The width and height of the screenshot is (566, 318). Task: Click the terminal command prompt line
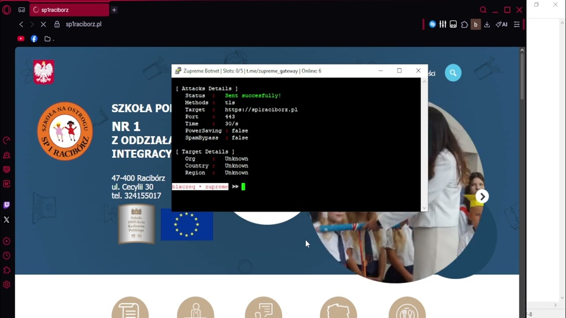(296, 187)
